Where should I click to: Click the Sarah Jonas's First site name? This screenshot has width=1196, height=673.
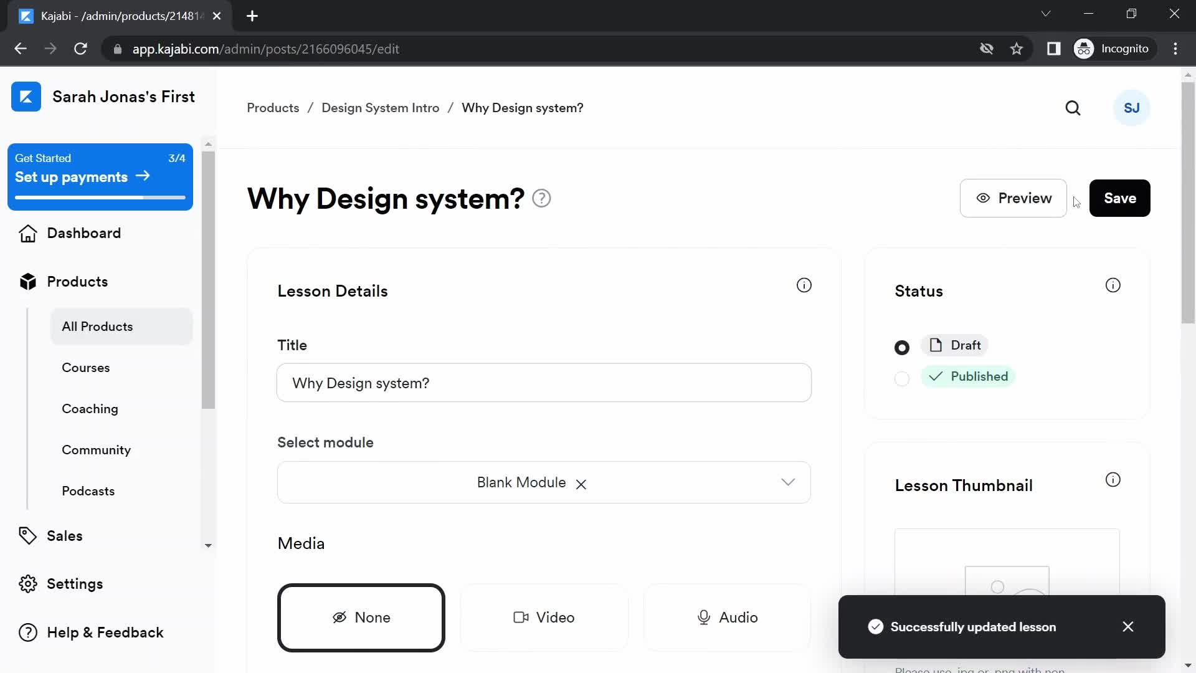(x=123, y=97)
